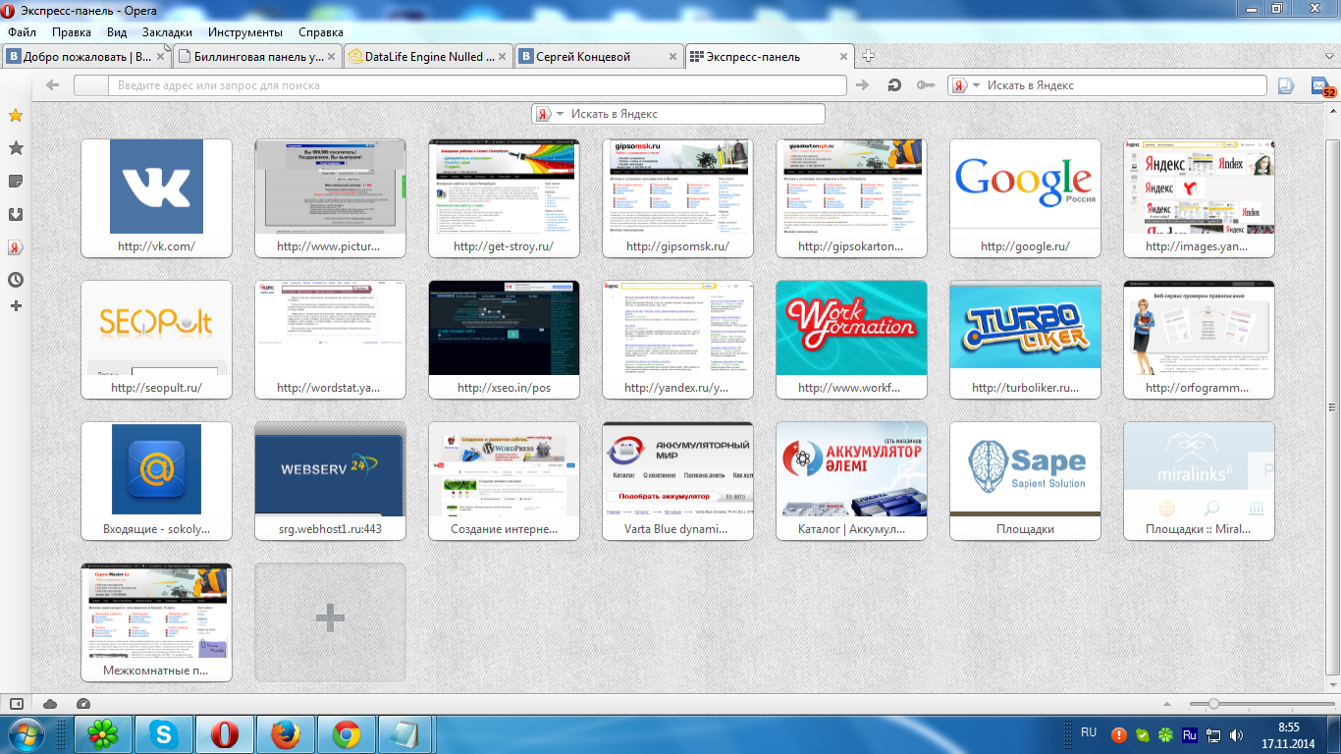
Task: Open the xseo.in/pos speed dial tile
Action: click(x=504, y=339)
